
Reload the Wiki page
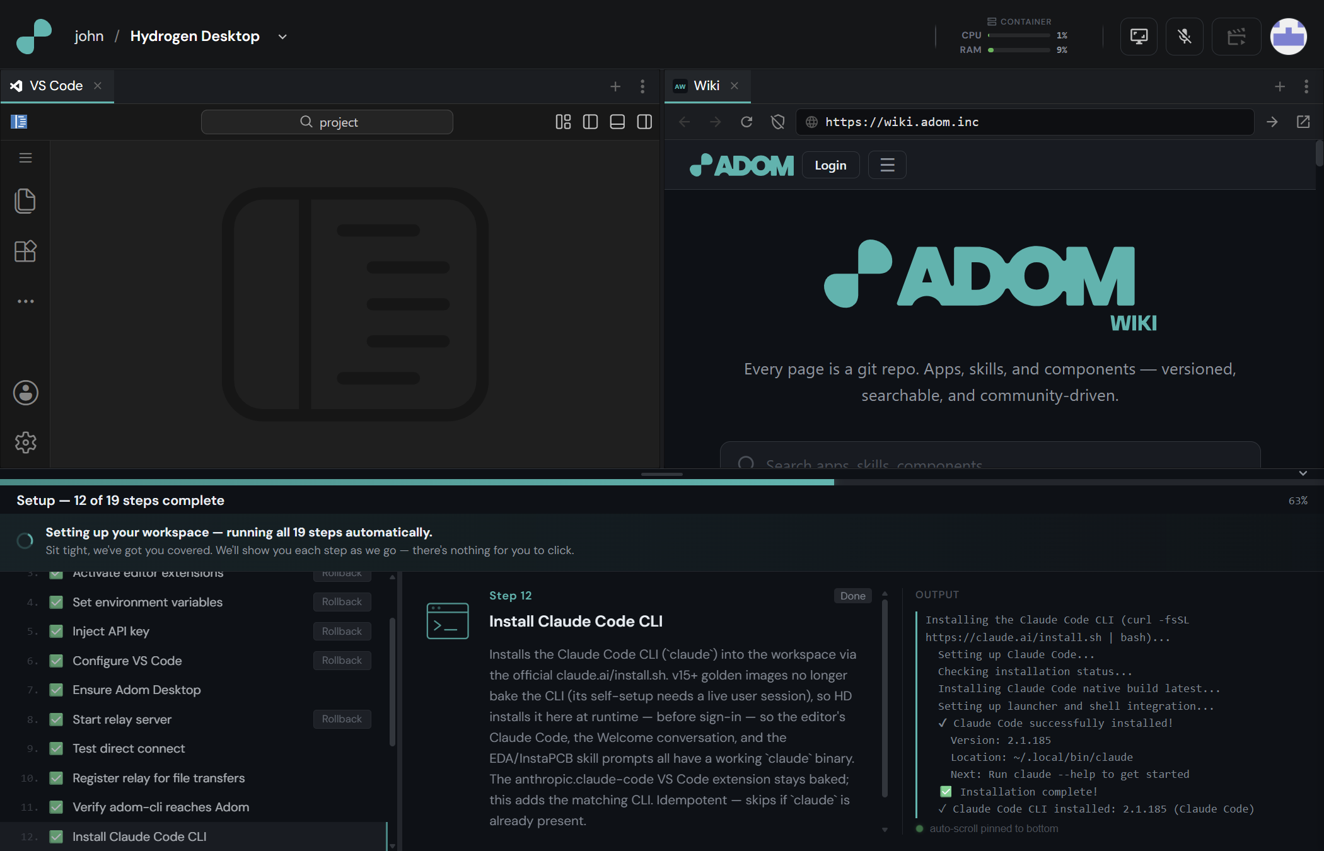[746, 122]
